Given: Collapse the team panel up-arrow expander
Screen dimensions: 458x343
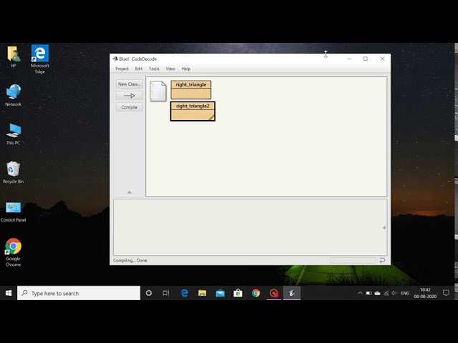Looking at the screenshot, I should point(129,192).
